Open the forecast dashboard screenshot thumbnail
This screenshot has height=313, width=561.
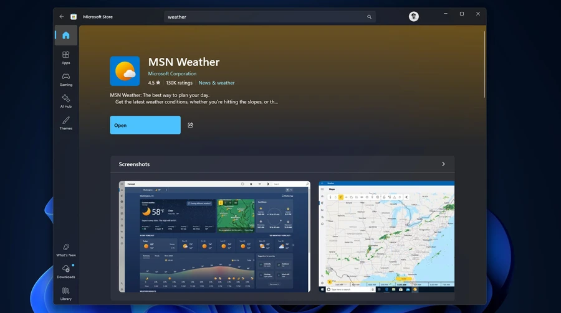[x=214, y=236]
